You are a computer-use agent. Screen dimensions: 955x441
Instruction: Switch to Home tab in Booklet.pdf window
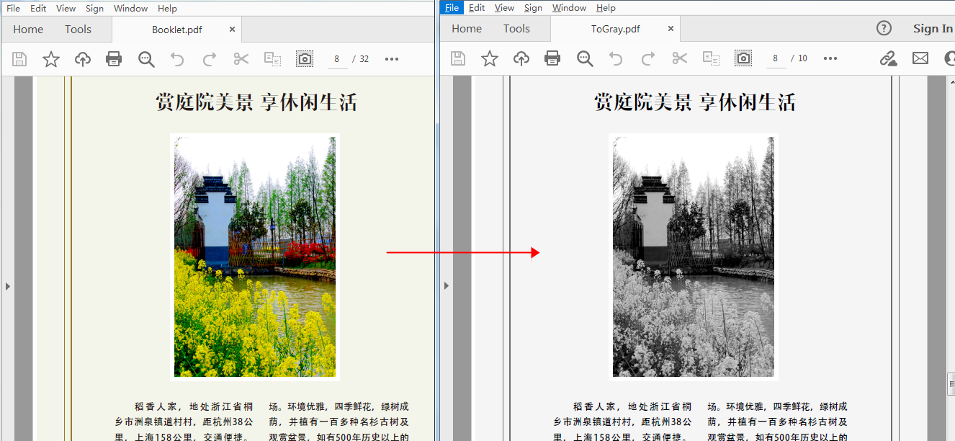coord(28,30)
